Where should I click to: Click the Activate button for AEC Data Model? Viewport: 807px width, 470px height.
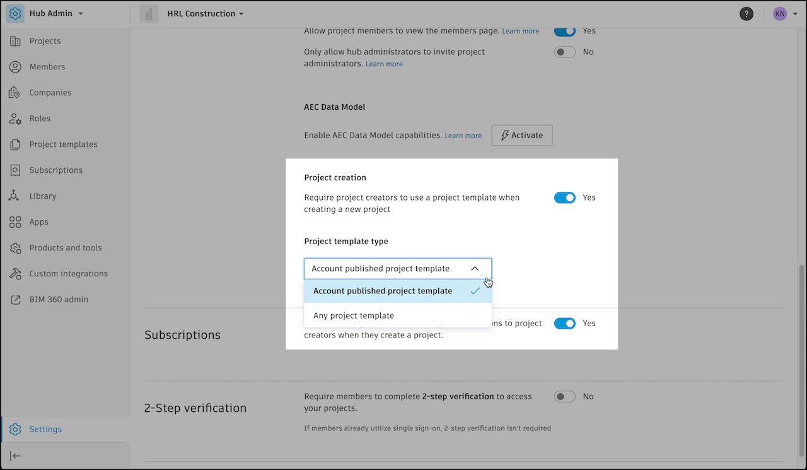point(522,135)
